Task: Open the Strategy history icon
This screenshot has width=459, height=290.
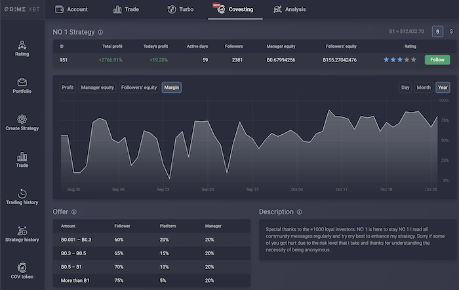Action: 22,230
